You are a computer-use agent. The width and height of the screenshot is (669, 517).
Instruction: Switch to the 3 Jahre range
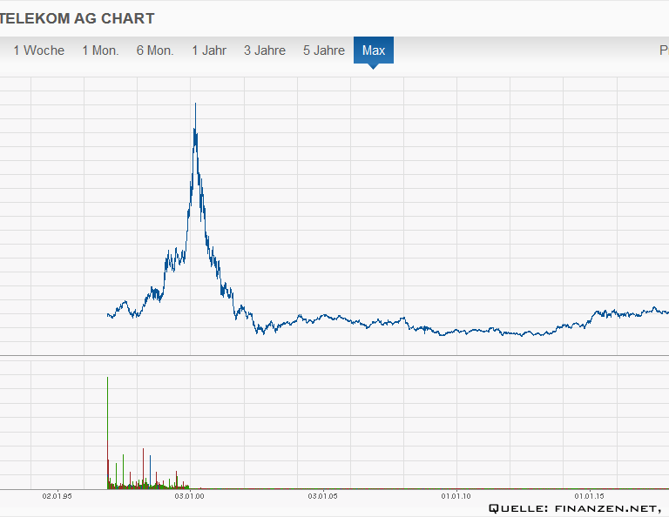click(265, 50)
